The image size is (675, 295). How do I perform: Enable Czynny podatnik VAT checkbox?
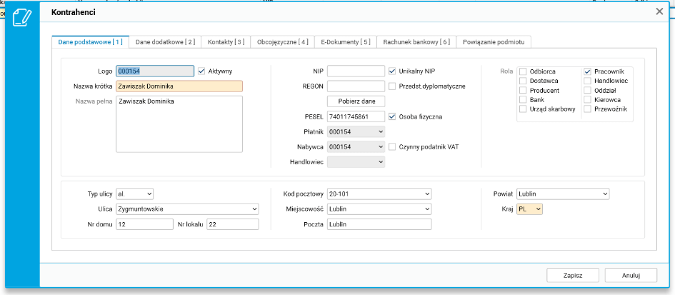[391, 147]
